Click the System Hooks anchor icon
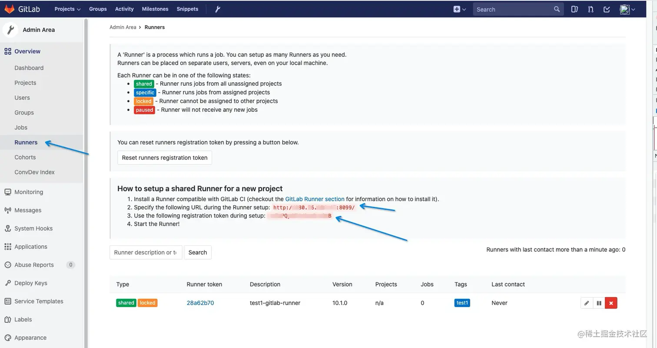 (x=7, y=228)
